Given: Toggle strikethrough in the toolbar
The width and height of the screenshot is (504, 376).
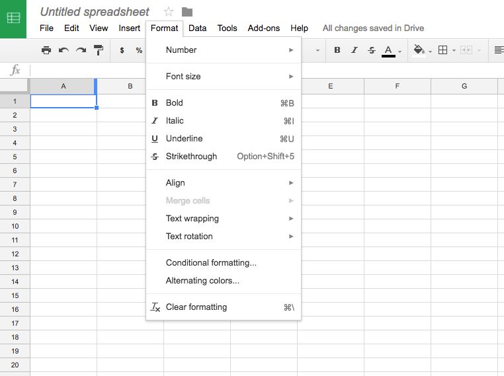Looking at the screenshot, I should click(371, 50).
